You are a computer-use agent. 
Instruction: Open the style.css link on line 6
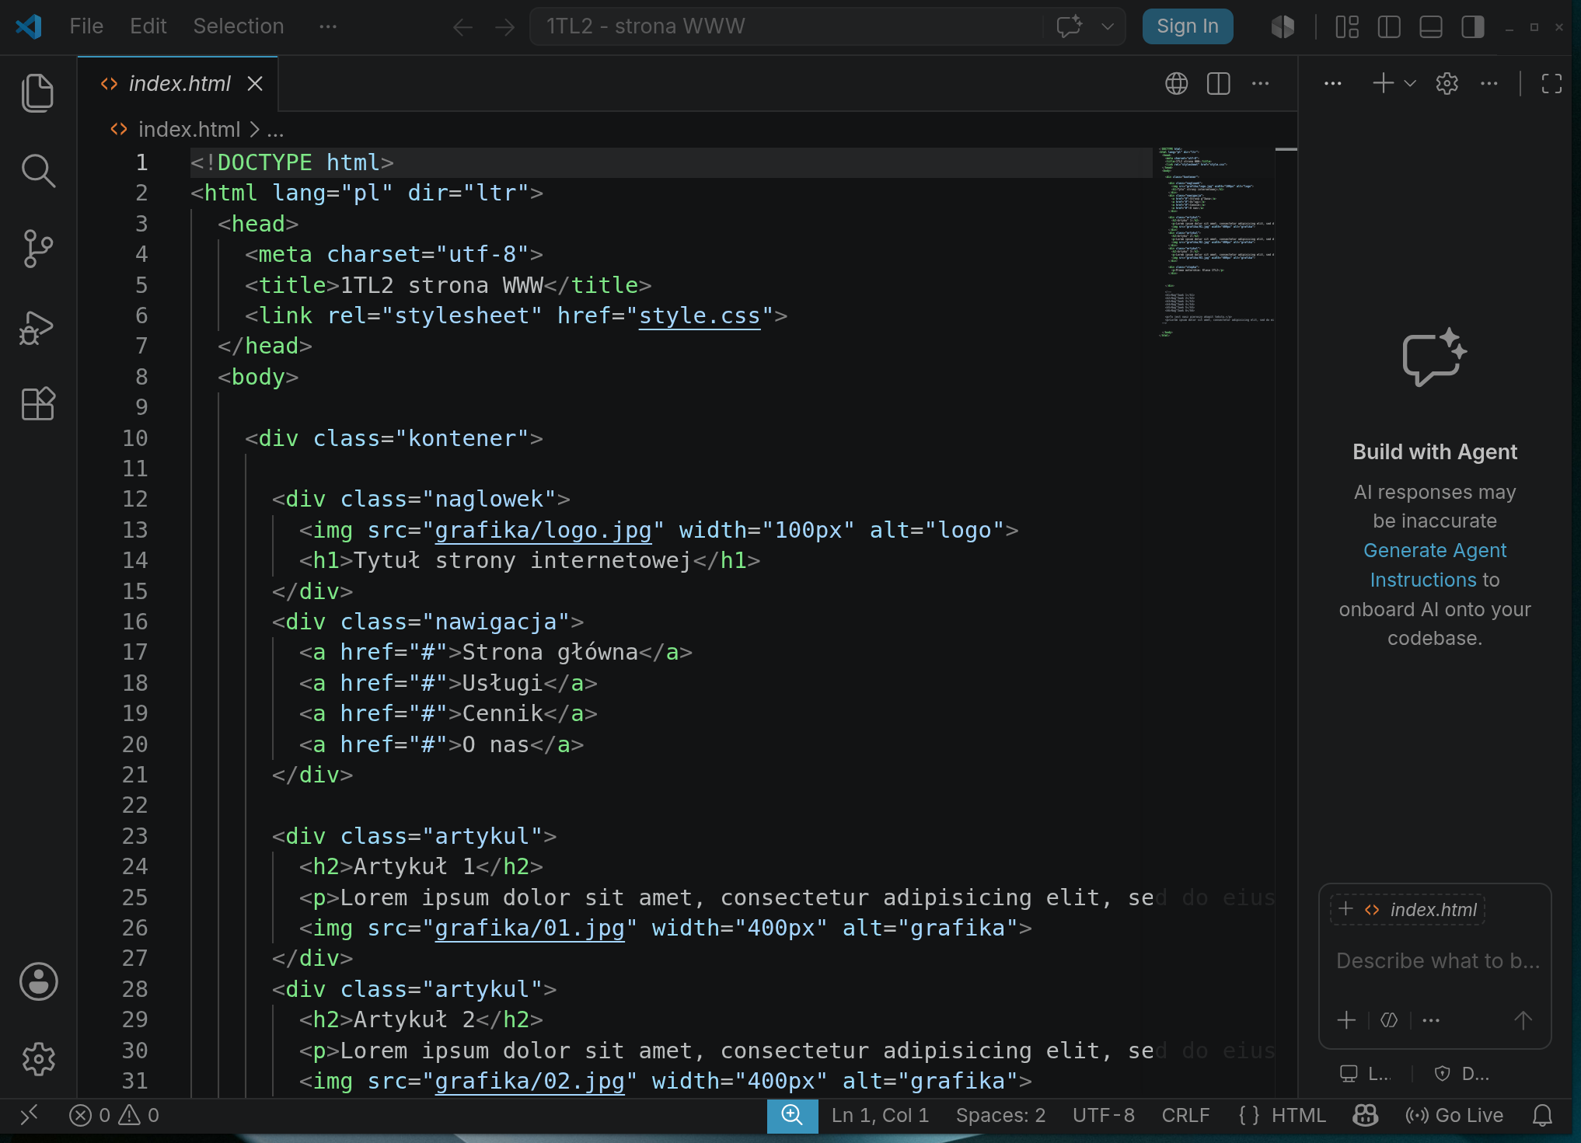[699, 315]
